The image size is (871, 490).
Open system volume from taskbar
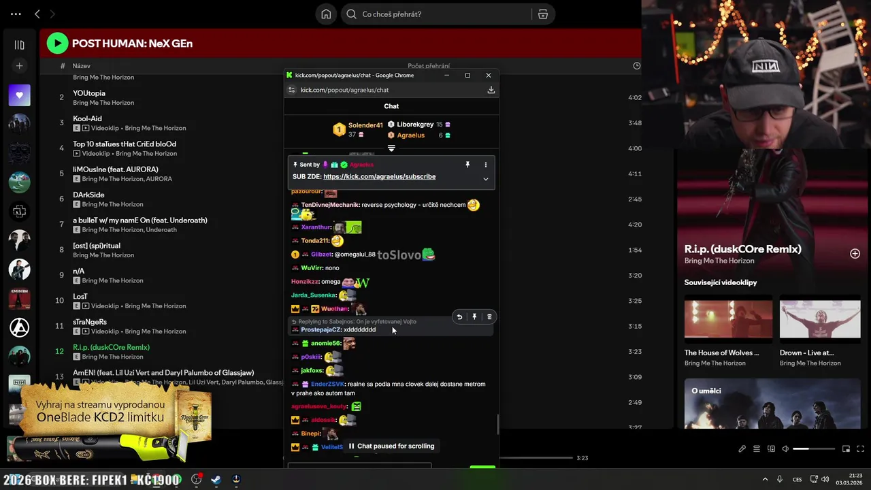pos(825,479)
